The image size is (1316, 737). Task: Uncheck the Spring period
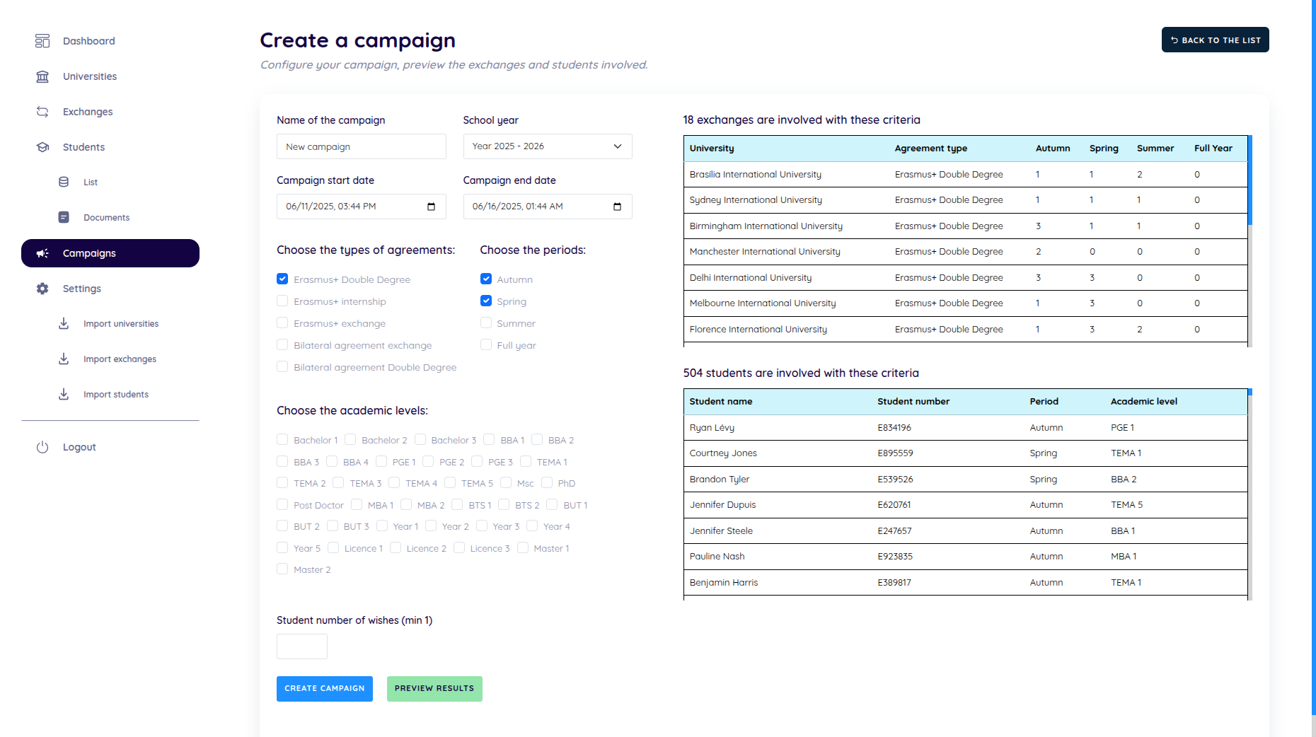tap(486, 301)
